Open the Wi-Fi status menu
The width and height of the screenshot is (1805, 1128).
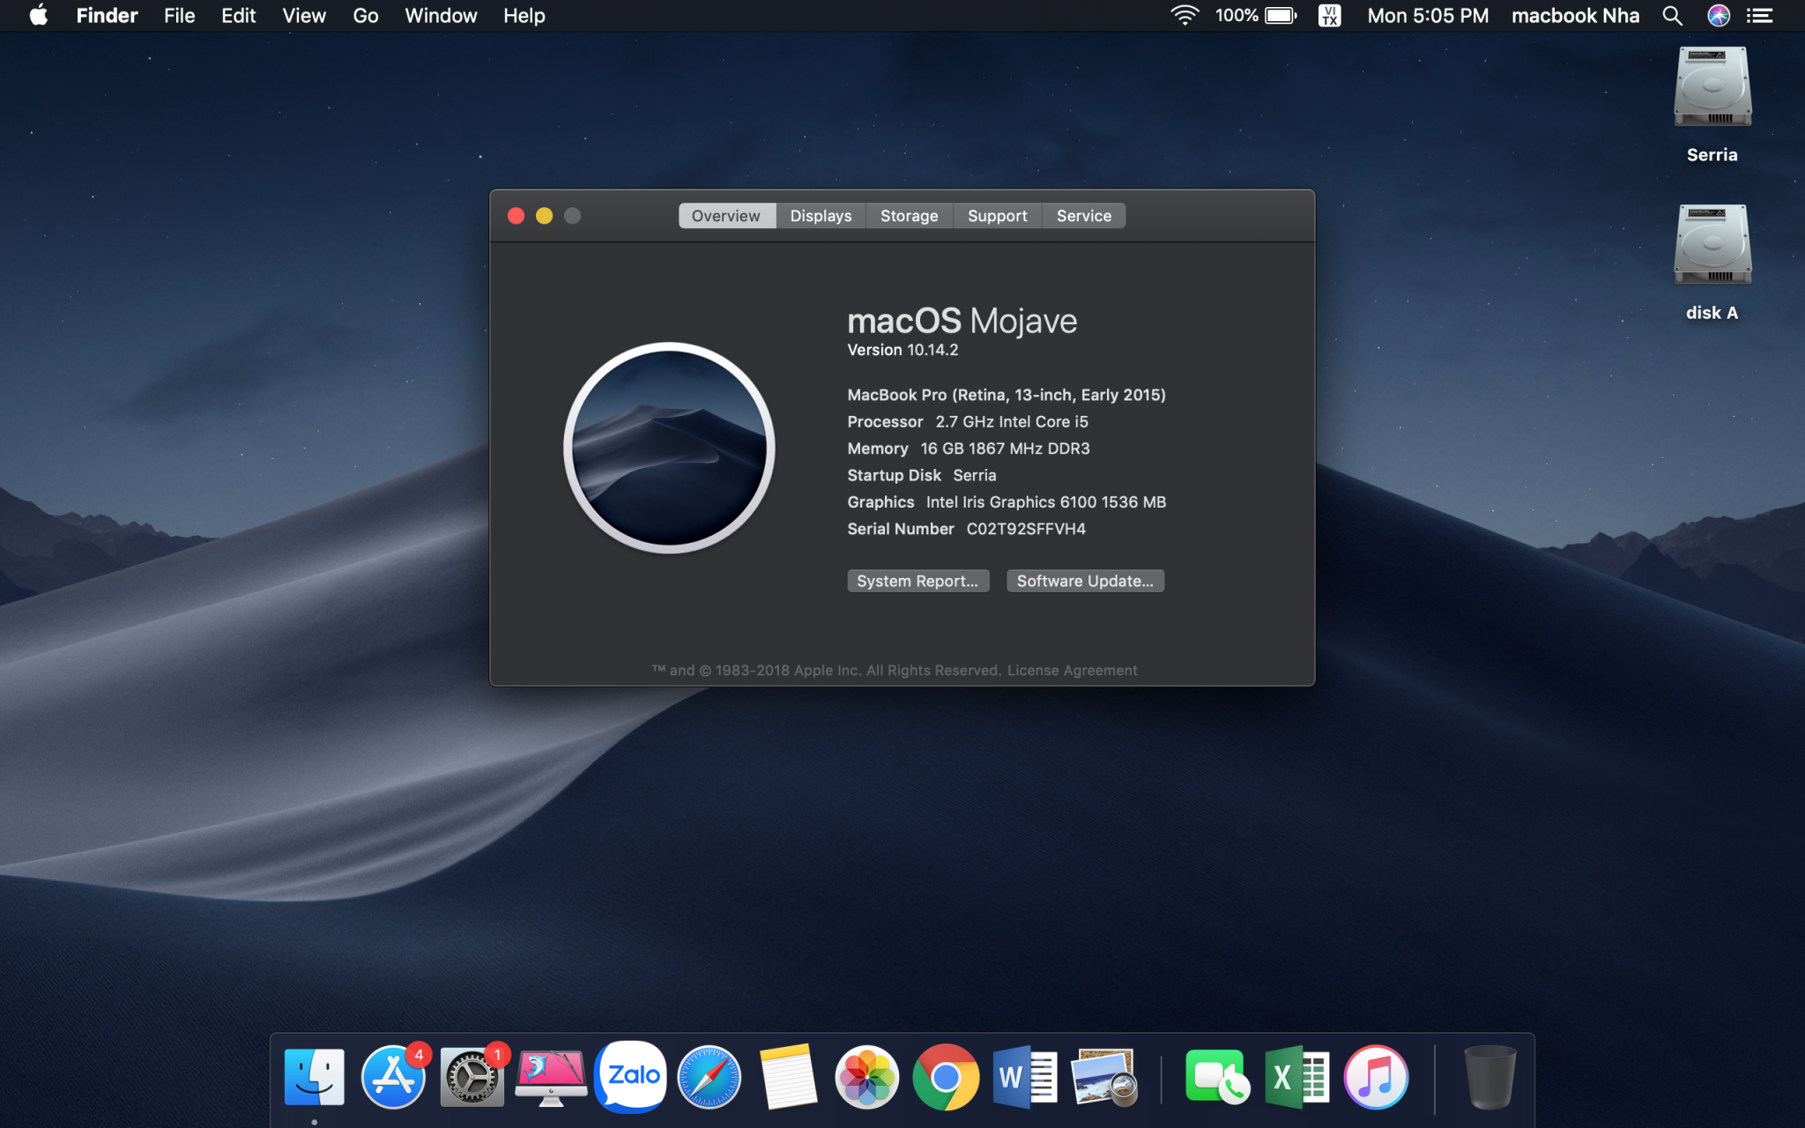pyautogui.click(x=1184, y=16)
